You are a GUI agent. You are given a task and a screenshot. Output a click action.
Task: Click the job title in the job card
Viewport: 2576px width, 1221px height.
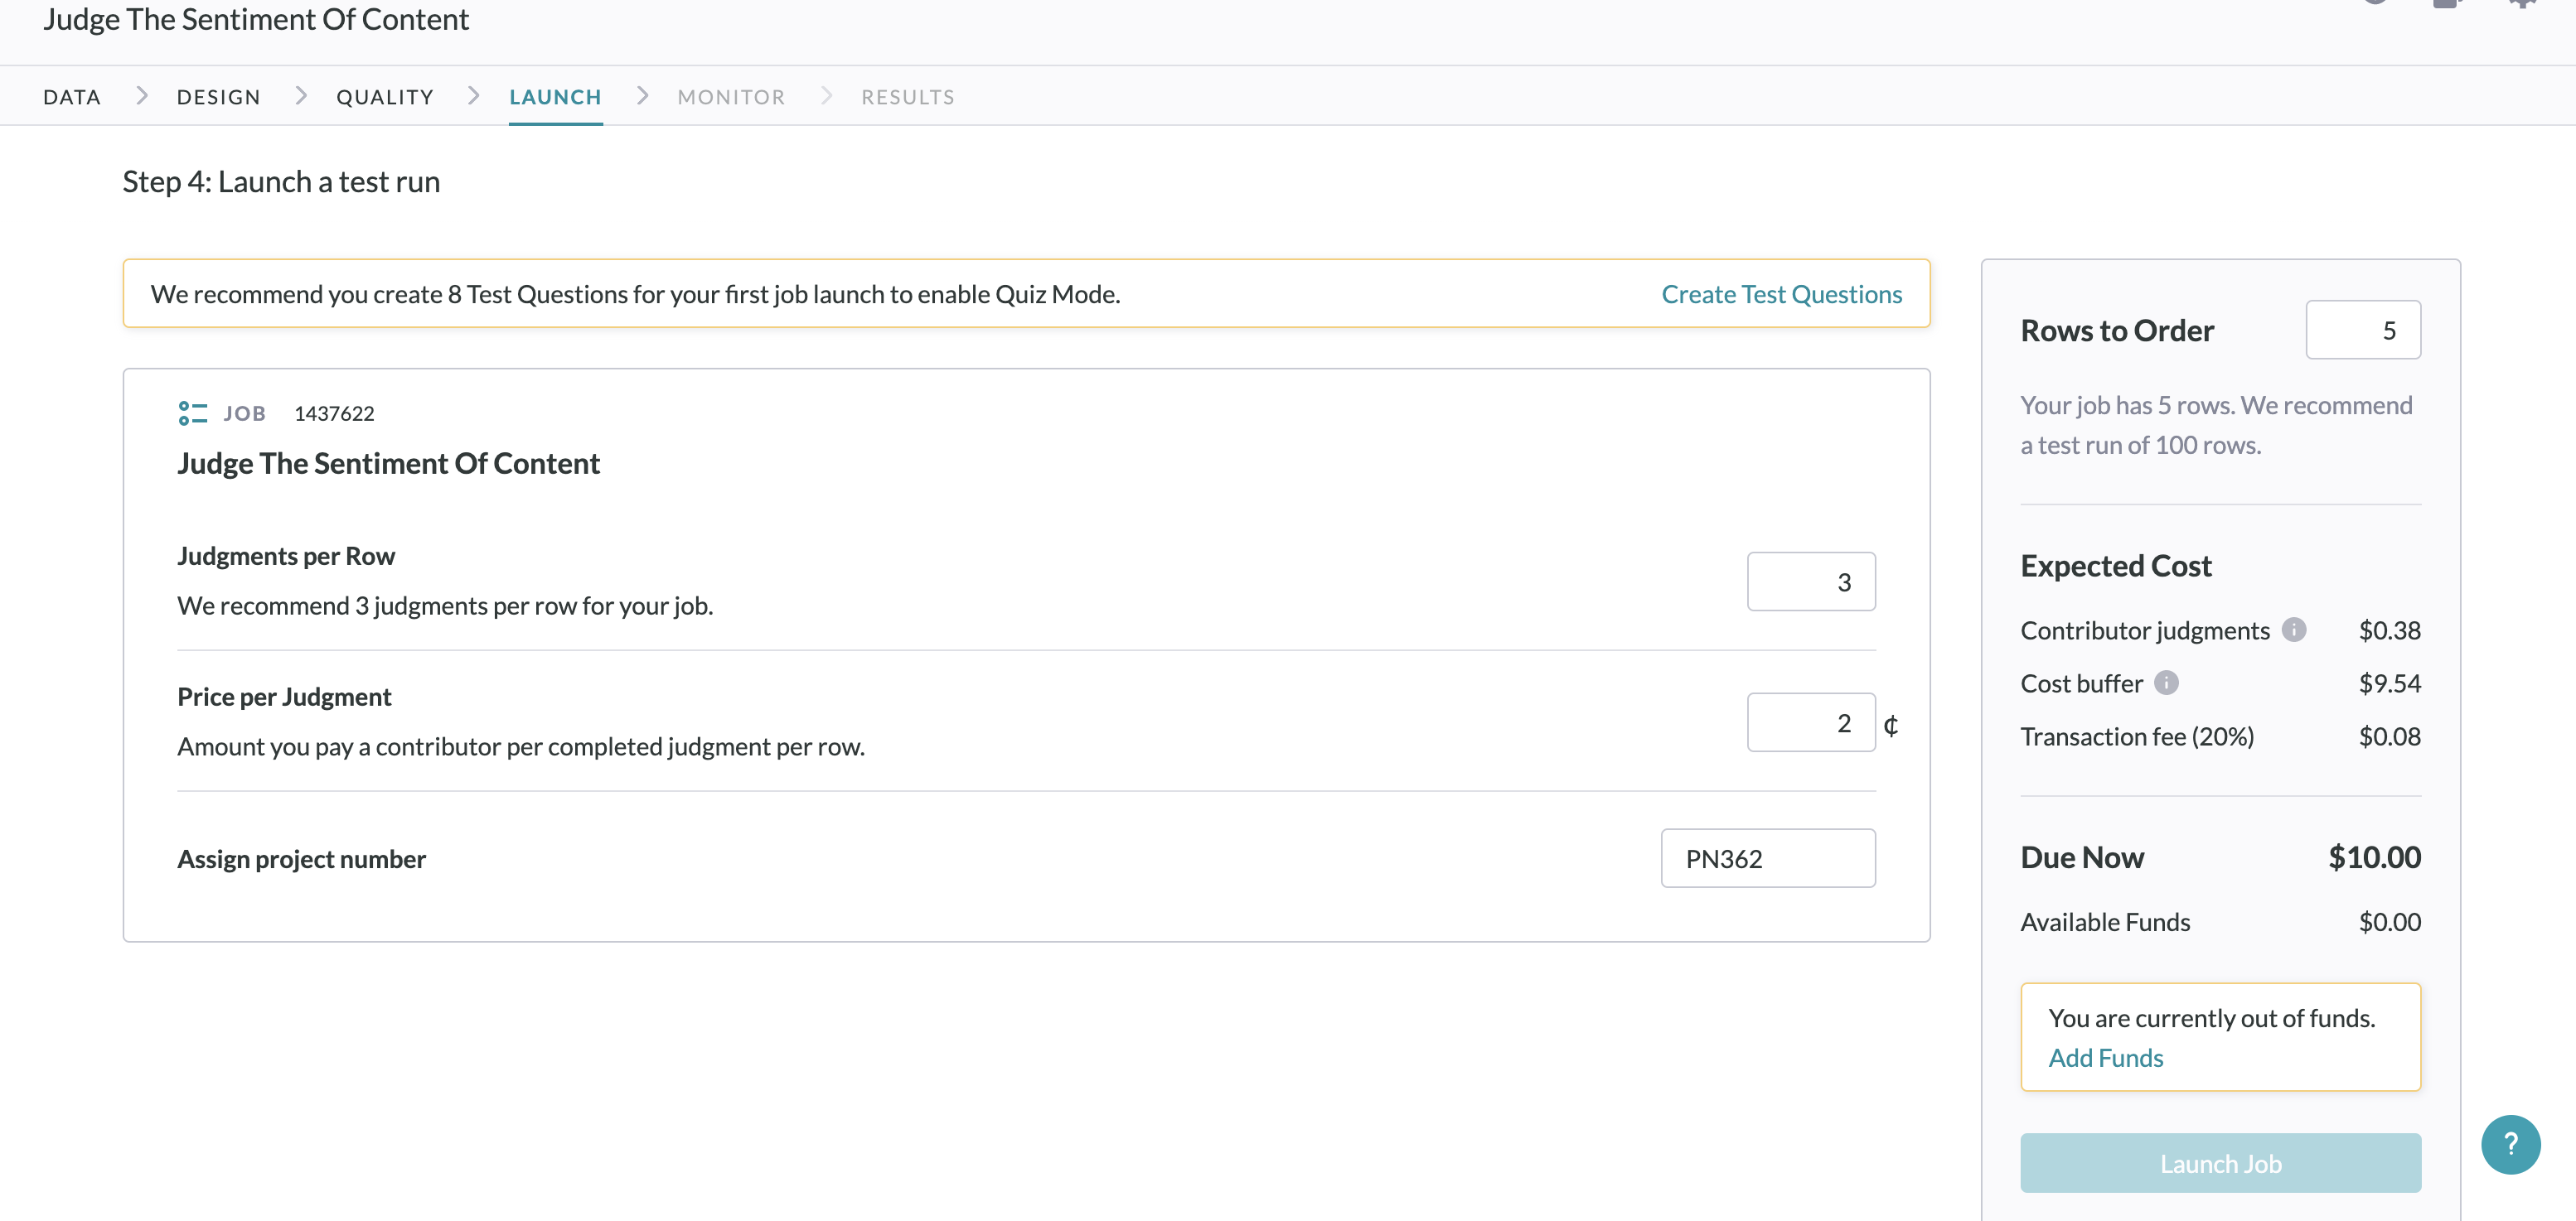[388, 462]
